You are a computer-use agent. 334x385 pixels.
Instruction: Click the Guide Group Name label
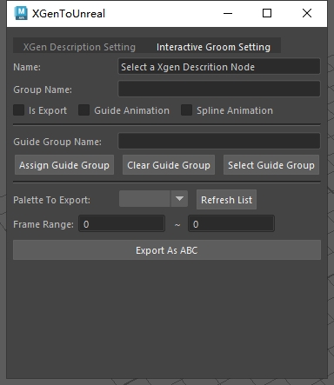click(57, 142)
